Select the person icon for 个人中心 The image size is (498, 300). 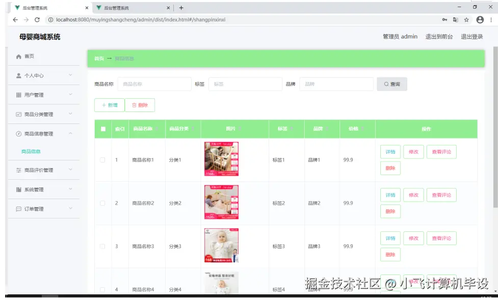point(18,75)
